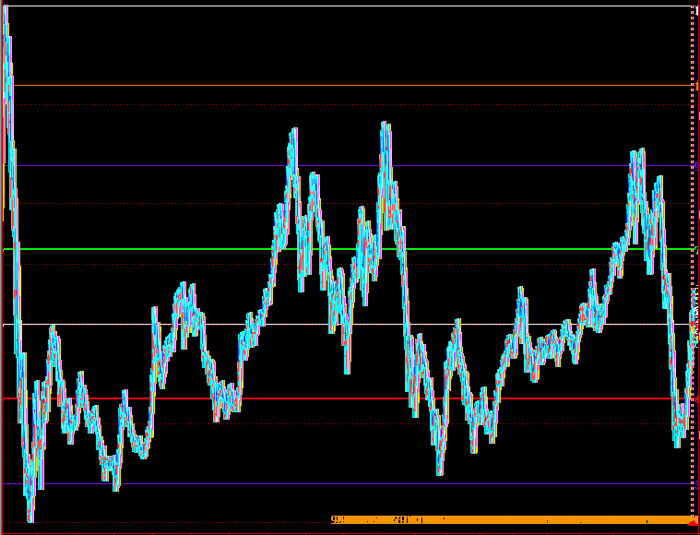Click the orange label at right of orange line
This screenshot has width=700, height=535.
(696, 85)
